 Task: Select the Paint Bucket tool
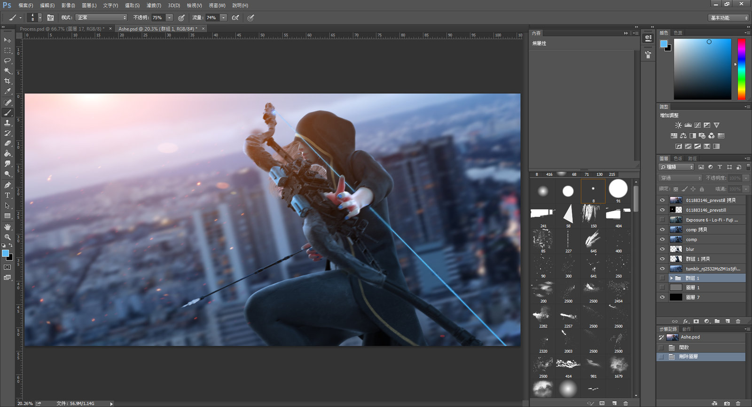click(8, 154)
